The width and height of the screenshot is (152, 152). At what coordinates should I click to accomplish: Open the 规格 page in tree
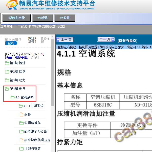(x=28, y=114)
